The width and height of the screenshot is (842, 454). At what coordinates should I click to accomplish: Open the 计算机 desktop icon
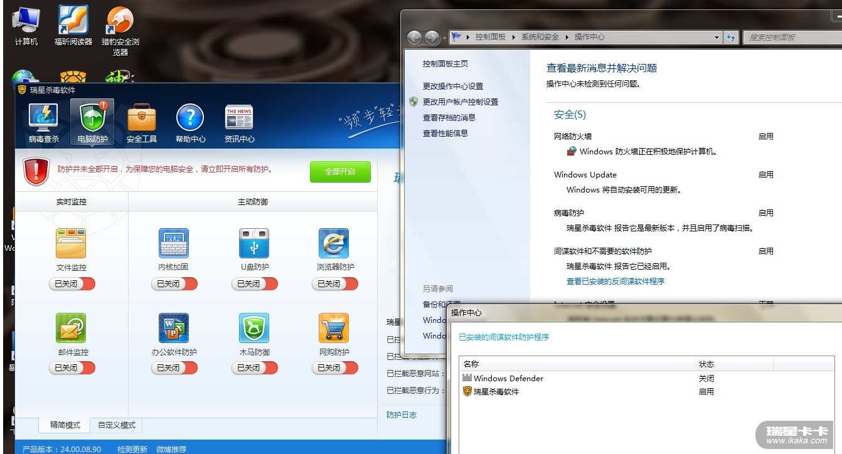pos(26,26)
